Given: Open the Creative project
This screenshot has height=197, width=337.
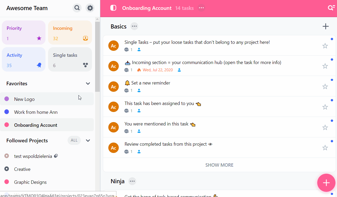Looking at the screenshot, I should coord(47,169).
